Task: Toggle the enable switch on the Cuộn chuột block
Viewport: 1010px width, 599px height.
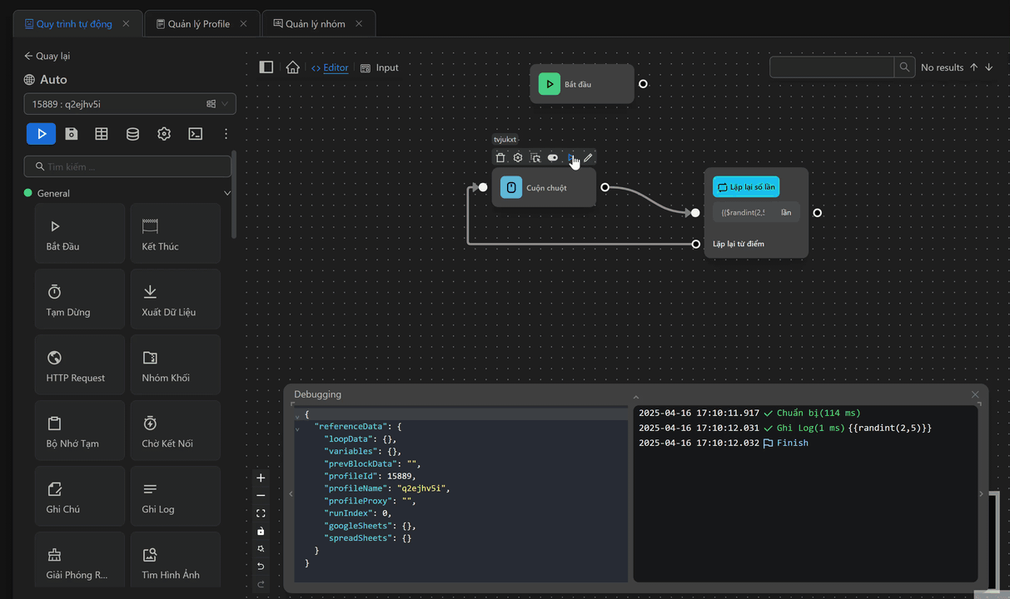Action: point(553,158)
